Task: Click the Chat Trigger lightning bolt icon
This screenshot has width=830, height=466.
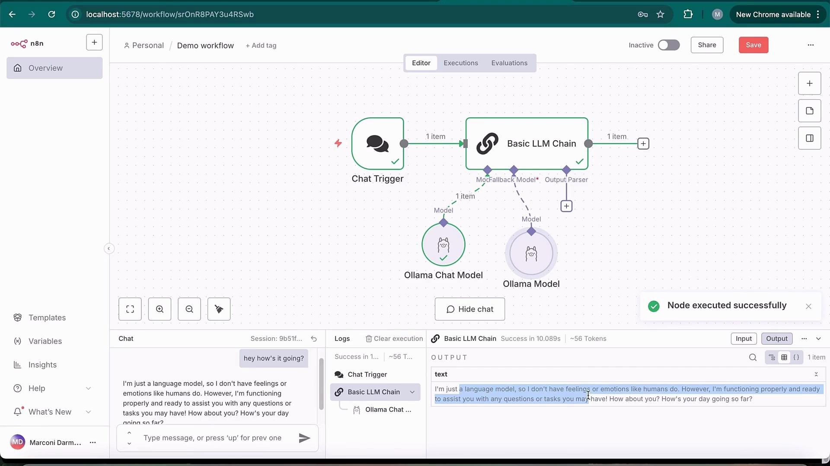Action: pyautogui.click(x=338, y=143)
